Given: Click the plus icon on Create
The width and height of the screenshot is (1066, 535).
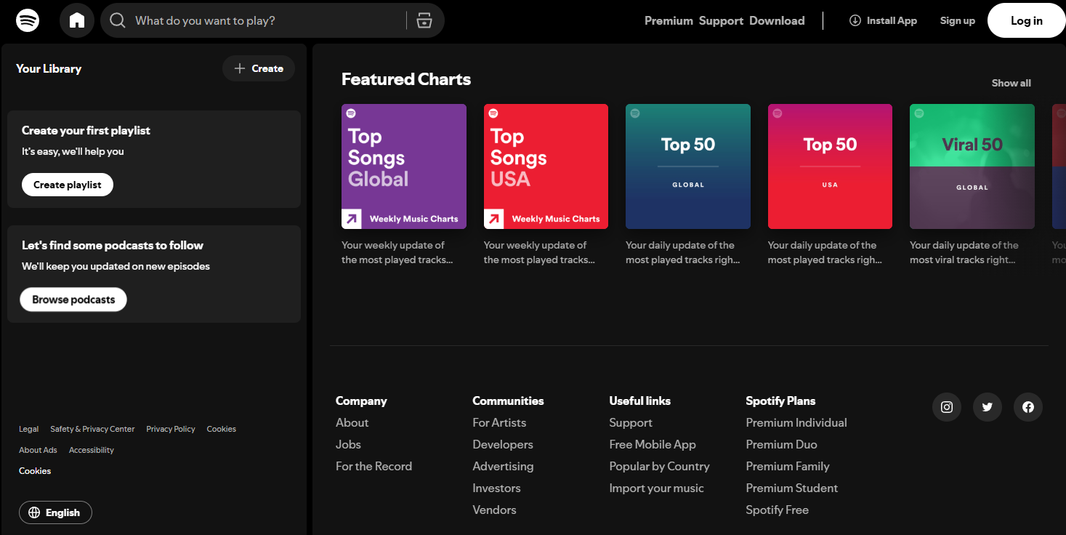Looking at the screenshot, I should pyautogui.click(x=240, y=68).
